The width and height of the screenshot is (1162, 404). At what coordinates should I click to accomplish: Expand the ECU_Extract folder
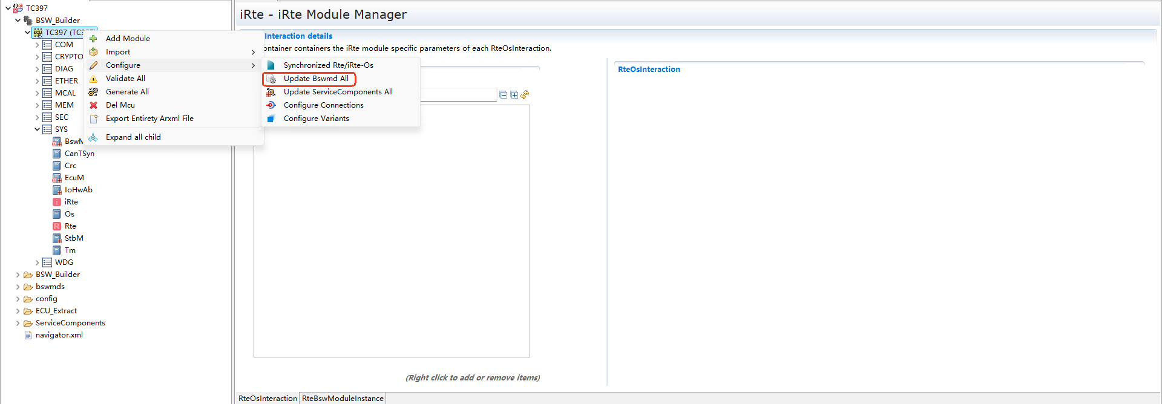tap(18, 311)
